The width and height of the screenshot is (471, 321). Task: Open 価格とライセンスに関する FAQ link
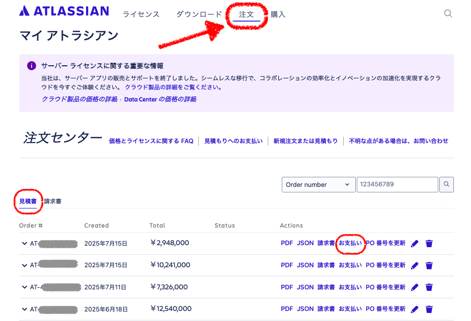point(151,141)
